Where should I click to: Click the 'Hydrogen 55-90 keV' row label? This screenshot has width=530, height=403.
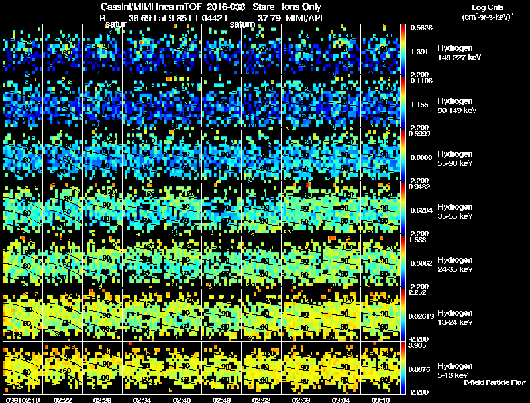click(x=455, y=159)
